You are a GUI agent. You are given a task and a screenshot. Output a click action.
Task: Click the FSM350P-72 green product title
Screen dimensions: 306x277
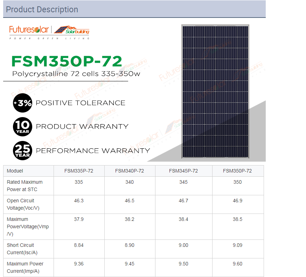click(x=67, y=61)
